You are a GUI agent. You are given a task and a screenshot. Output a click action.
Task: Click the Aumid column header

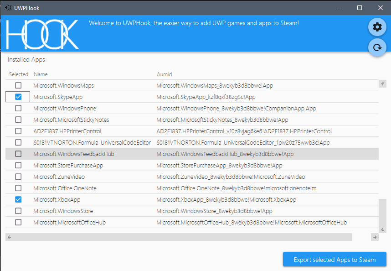click(x=164, y=74)
